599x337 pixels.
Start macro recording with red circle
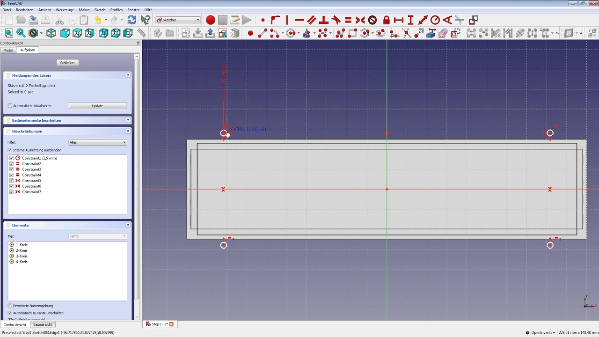pyautogui.click(x=211, y=20)
